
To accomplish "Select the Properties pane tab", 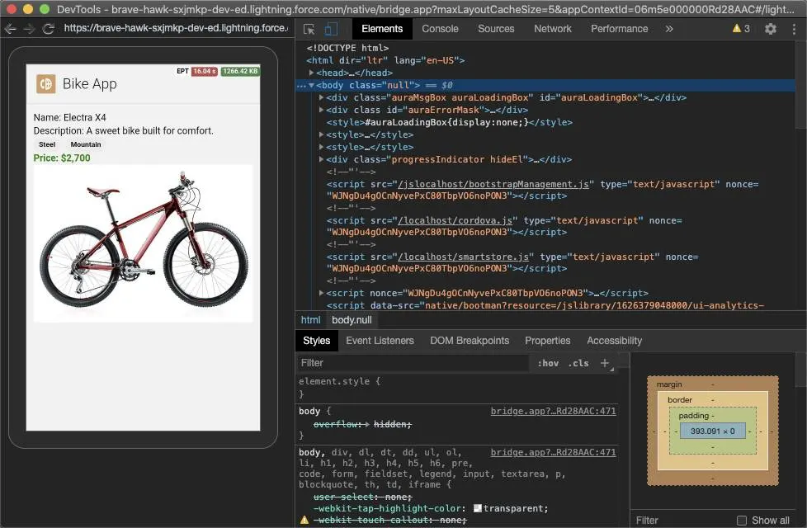I will tap(548, 341).
